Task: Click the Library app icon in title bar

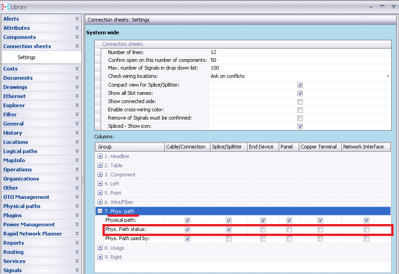Action: pos(5,7)
